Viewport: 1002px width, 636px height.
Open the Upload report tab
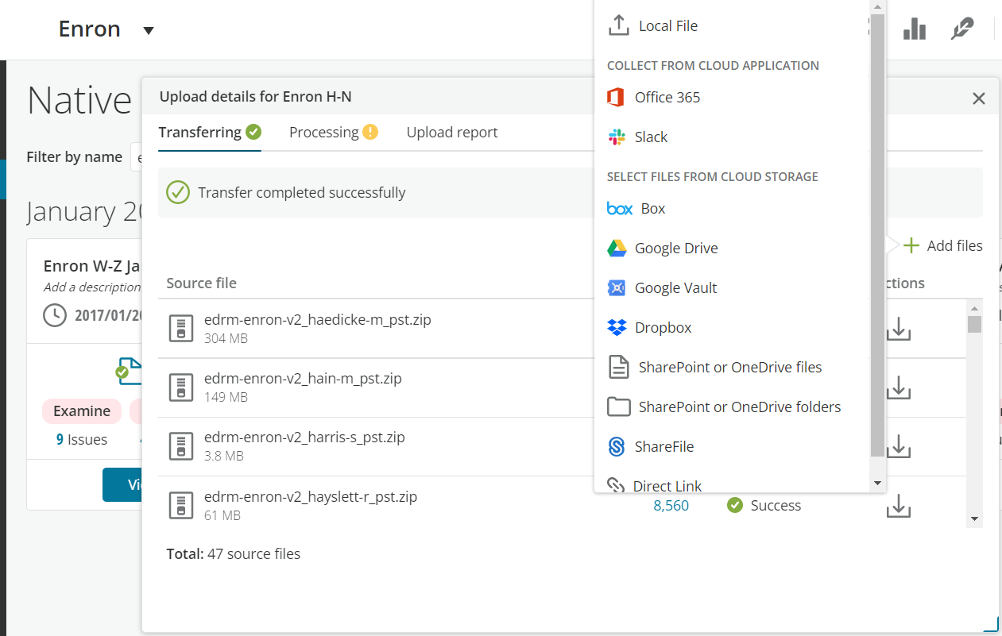click(452, 132)
